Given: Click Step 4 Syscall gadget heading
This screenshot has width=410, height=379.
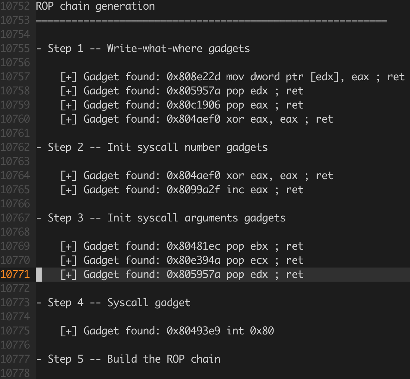Looking at the screenshot, I should tap(113, 302).
